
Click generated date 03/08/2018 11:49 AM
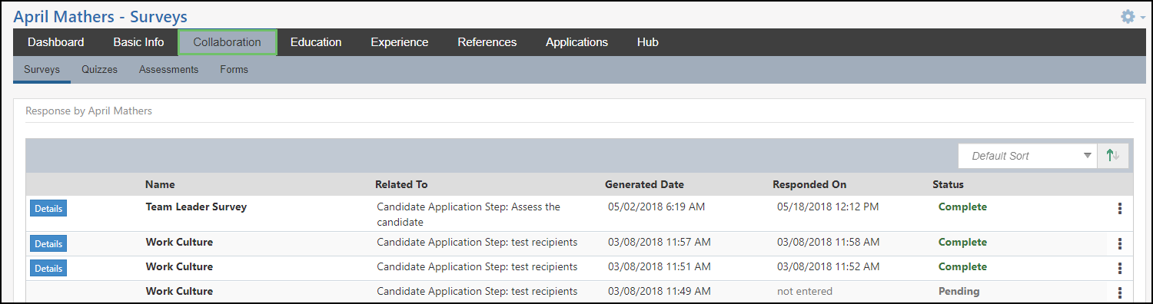[660, 291]
